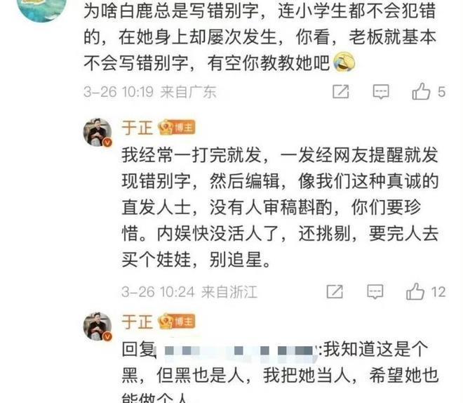Select timestamp 3-26 10:19 来自广东
This screenshot has height=403, width=463.
(150, 91)
